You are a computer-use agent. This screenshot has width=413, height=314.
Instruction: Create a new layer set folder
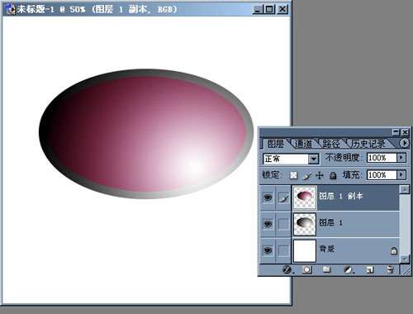click(x=326, y=269)
